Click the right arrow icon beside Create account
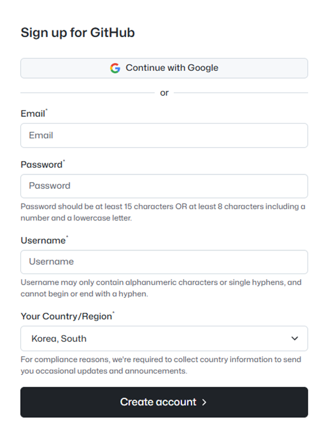 point(204,402)
